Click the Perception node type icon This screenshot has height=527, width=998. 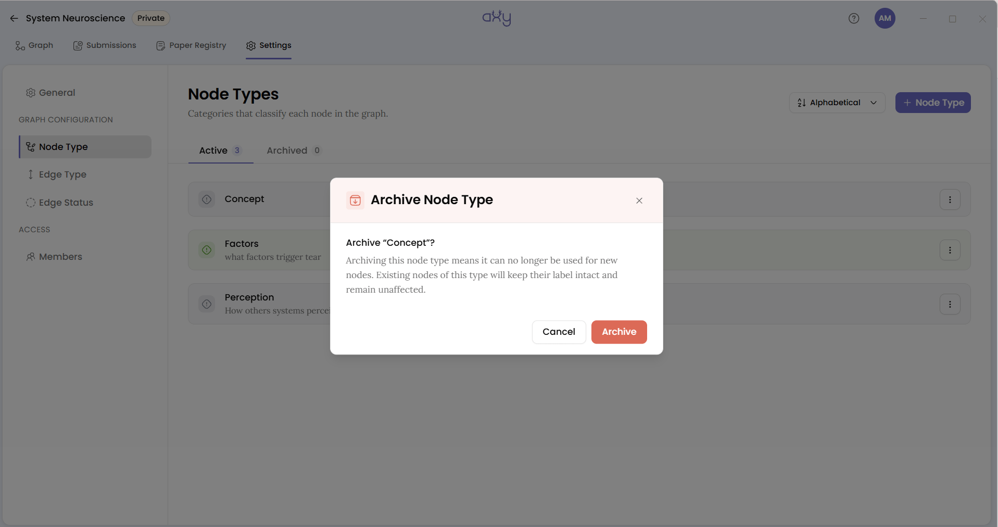pyautogui.click(x=207, y=304)
